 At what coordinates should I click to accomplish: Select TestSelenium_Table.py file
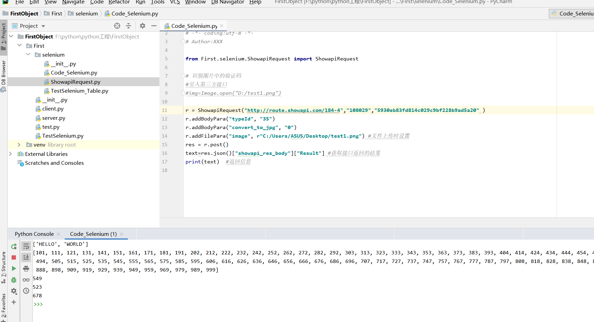point(79,91)
